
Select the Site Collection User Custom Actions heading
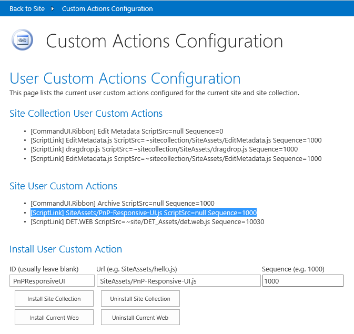click(86, 114)
